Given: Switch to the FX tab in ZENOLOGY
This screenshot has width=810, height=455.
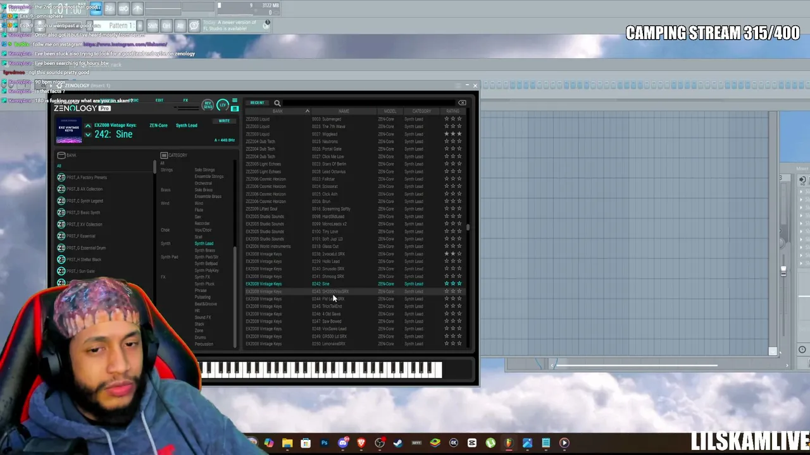Looking at the screenshot, I should [x=185, y=100].
